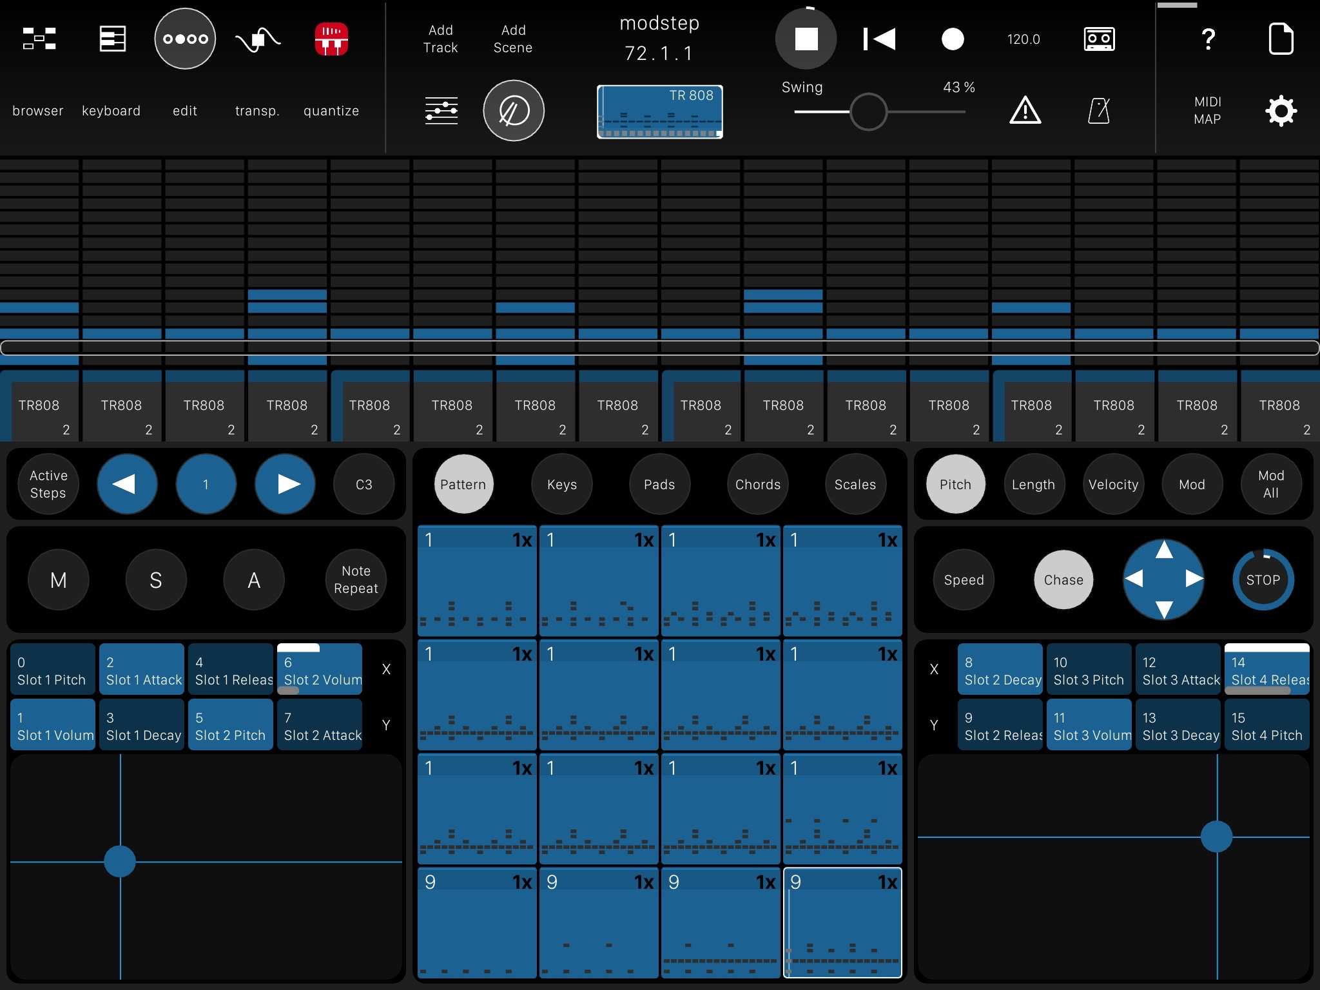Click the Note Repeat button
The width and height of the screenshot is (1320, 990).
point(356,580)
